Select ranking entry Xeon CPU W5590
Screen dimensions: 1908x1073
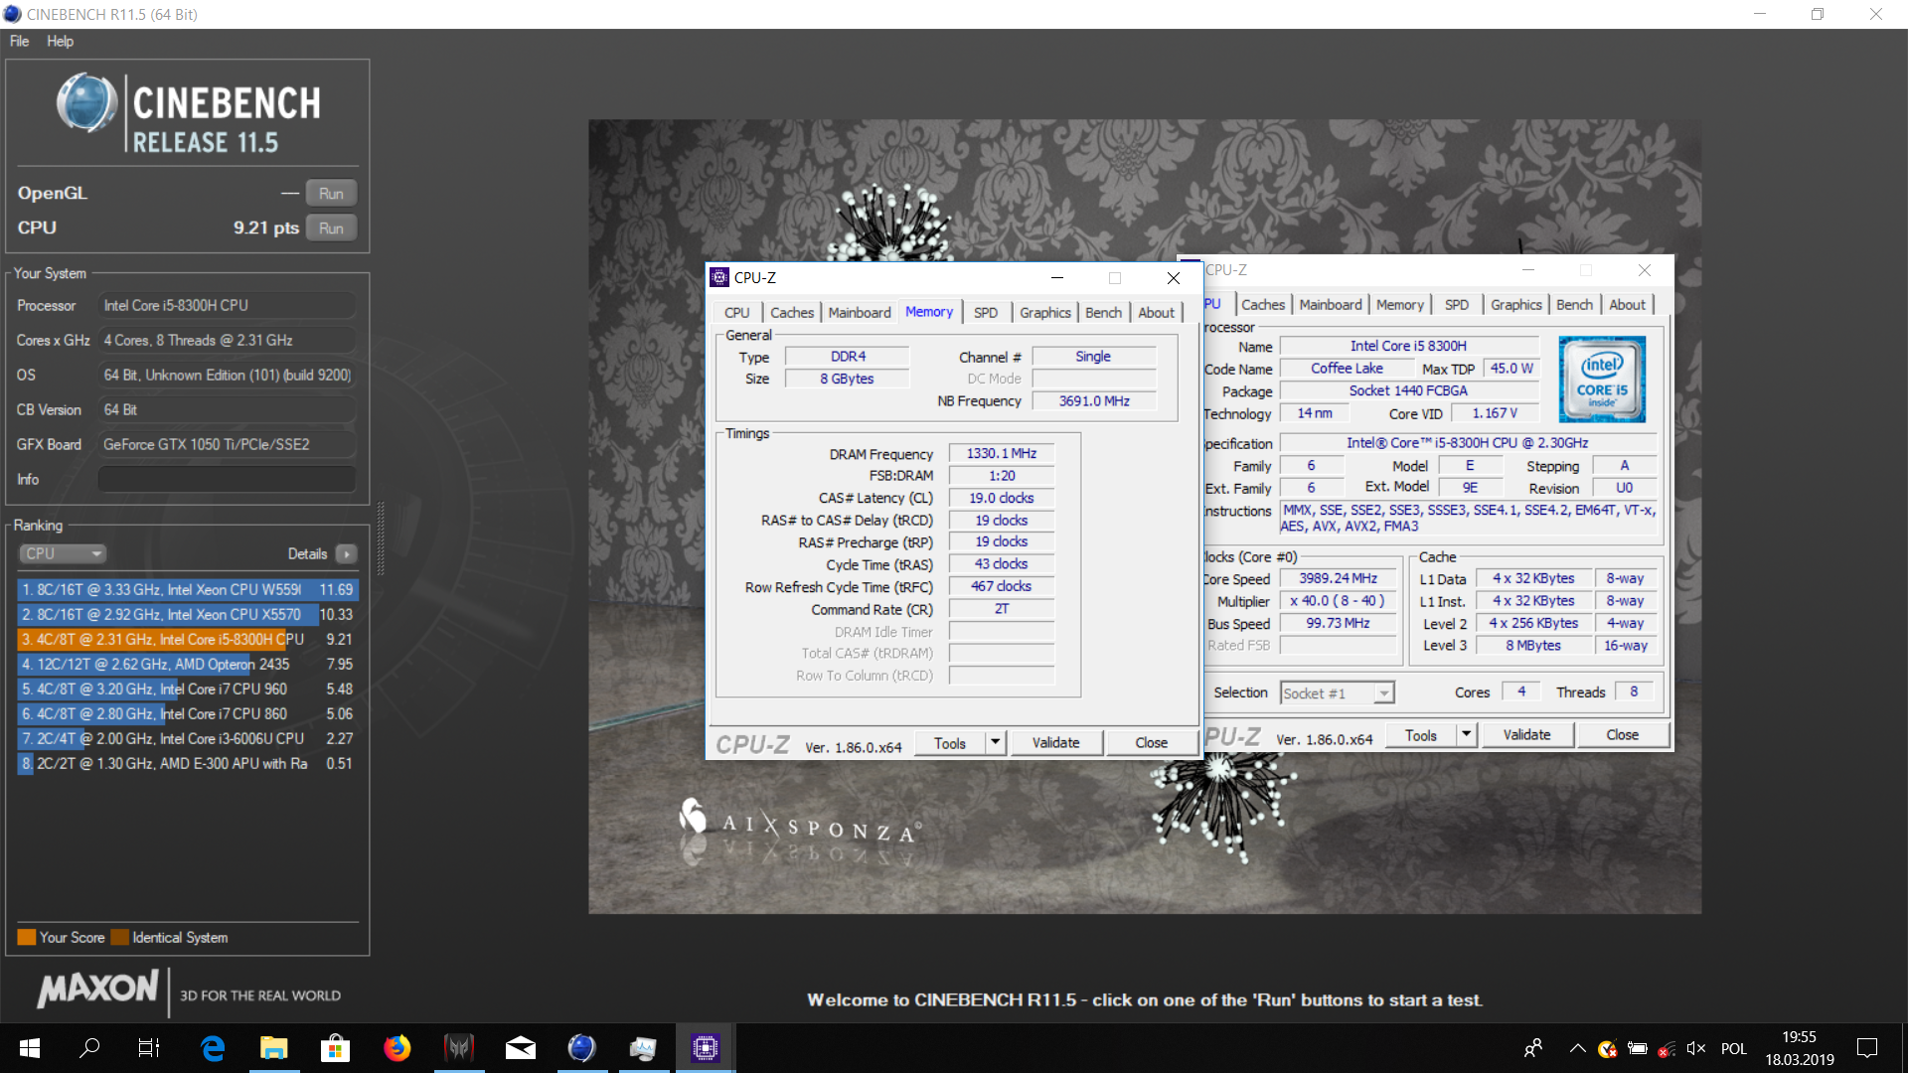(187, 589)
